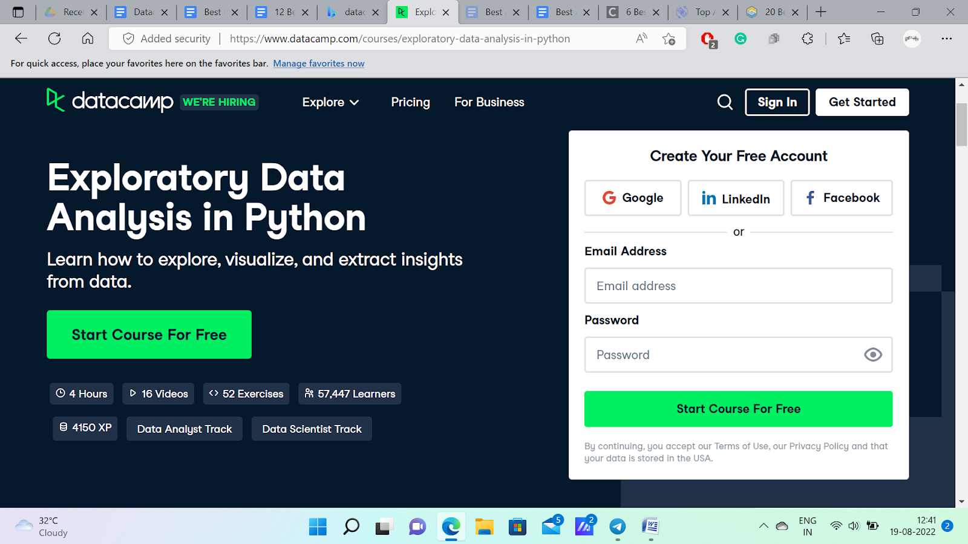Click the 4150 XP badge
This screenshot has width=968, height=544.
click(85, 428)
